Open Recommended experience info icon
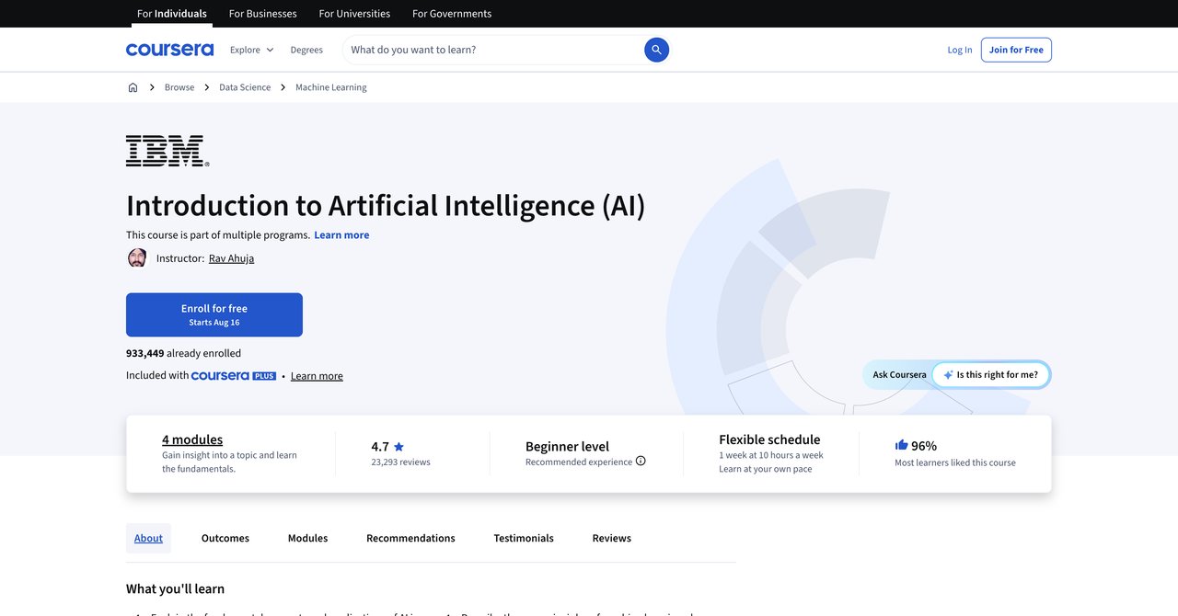1178x616 pixels. click(x=641, y=462)
